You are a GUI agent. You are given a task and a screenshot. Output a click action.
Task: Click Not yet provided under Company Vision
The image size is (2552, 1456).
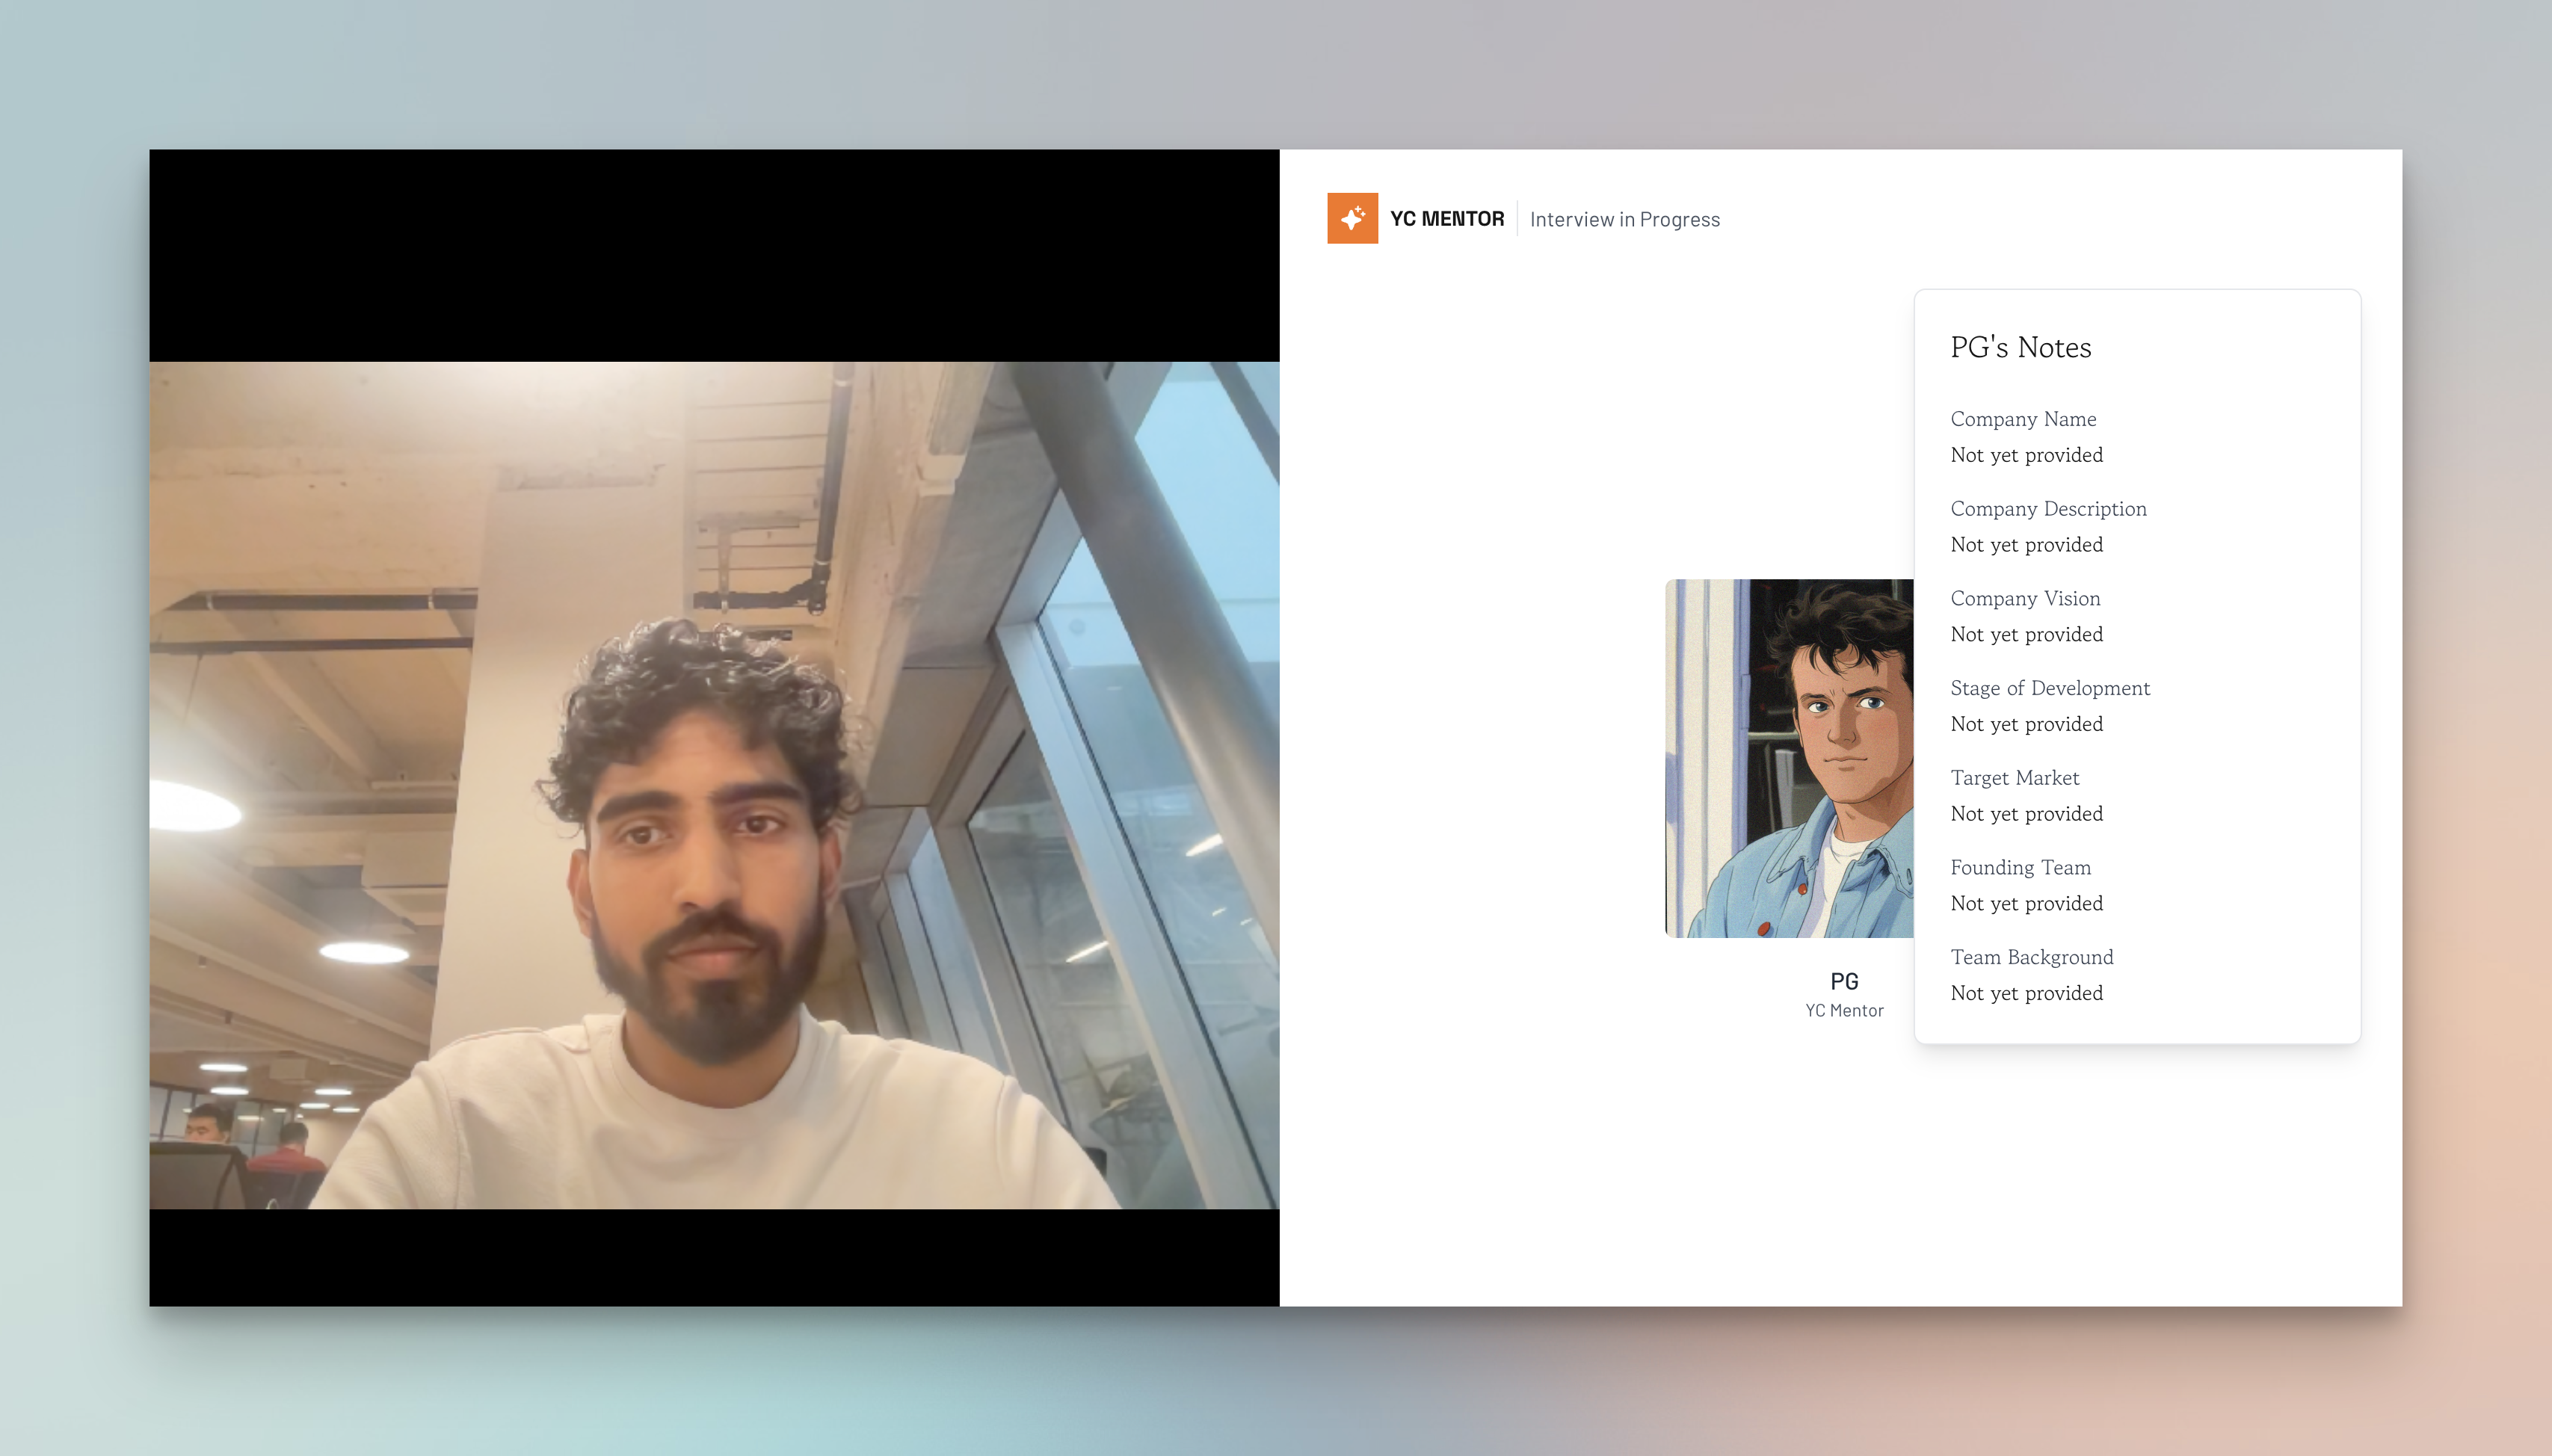coord(2026,634)
